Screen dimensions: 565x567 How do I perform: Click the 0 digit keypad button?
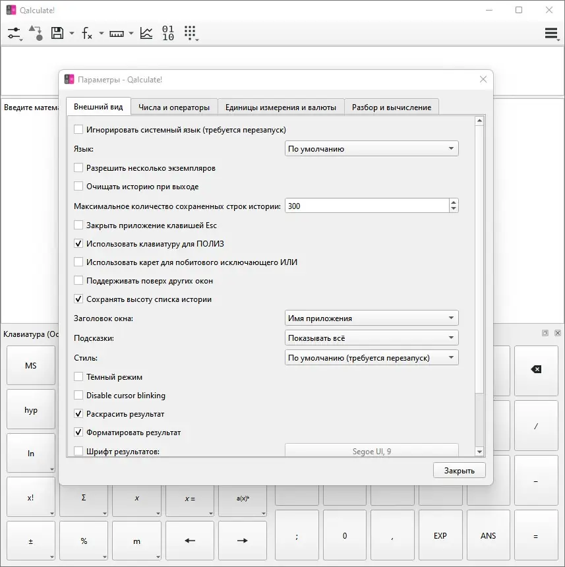[x=345, y=536]
